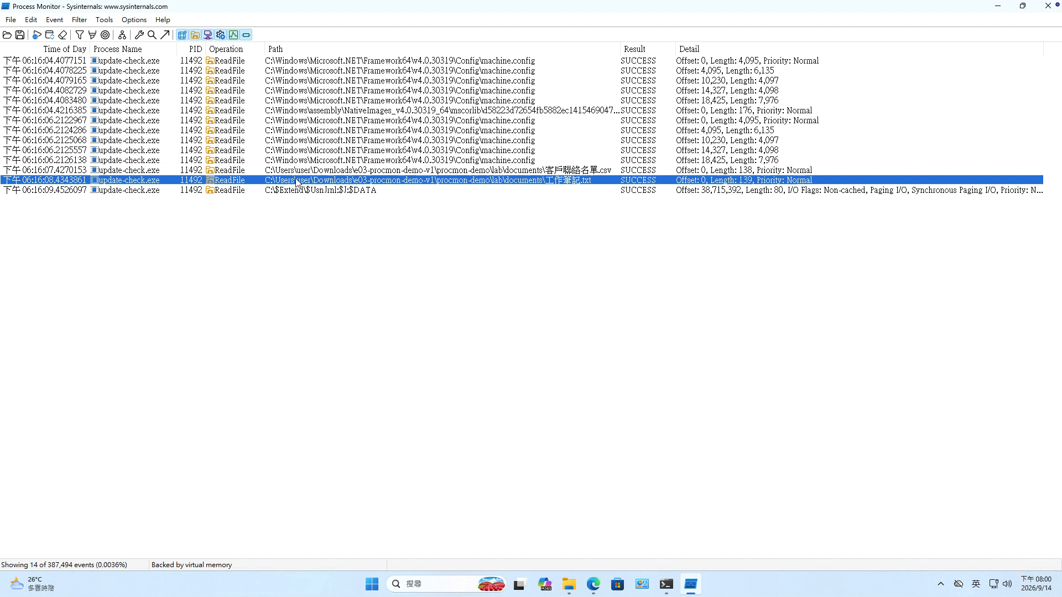The height and width of the screenshot is (597, 1062).
Task: Click the Include Process From Window target icon
Action: pos(105,35)
